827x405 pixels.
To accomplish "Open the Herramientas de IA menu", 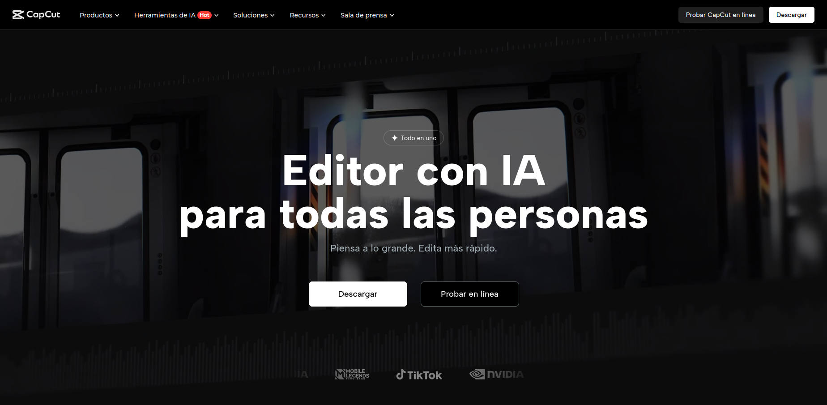I will point(165,15).
